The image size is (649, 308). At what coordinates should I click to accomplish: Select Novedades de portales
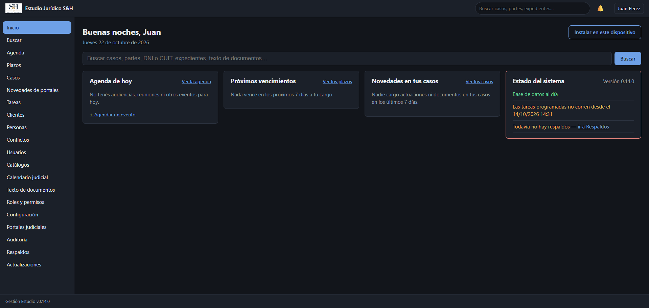click(37, 90)
